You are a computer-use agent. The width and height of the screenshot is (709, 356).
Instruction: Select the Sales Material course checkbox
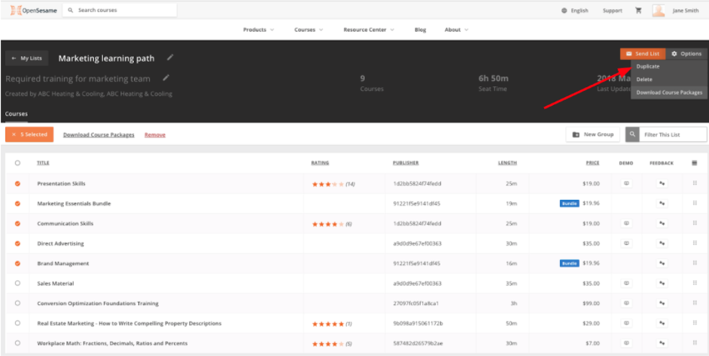17,283
